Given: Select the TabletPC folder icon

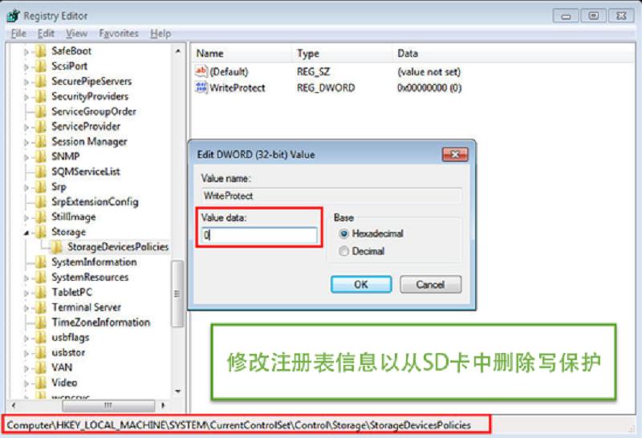Looking at the screenshot, I should 41,292.
